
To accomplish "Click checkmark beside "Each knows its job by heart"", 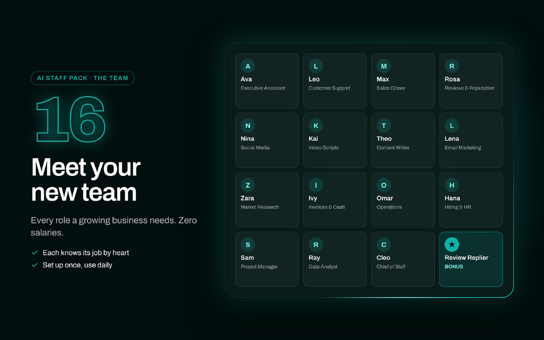I will [34, 253].
